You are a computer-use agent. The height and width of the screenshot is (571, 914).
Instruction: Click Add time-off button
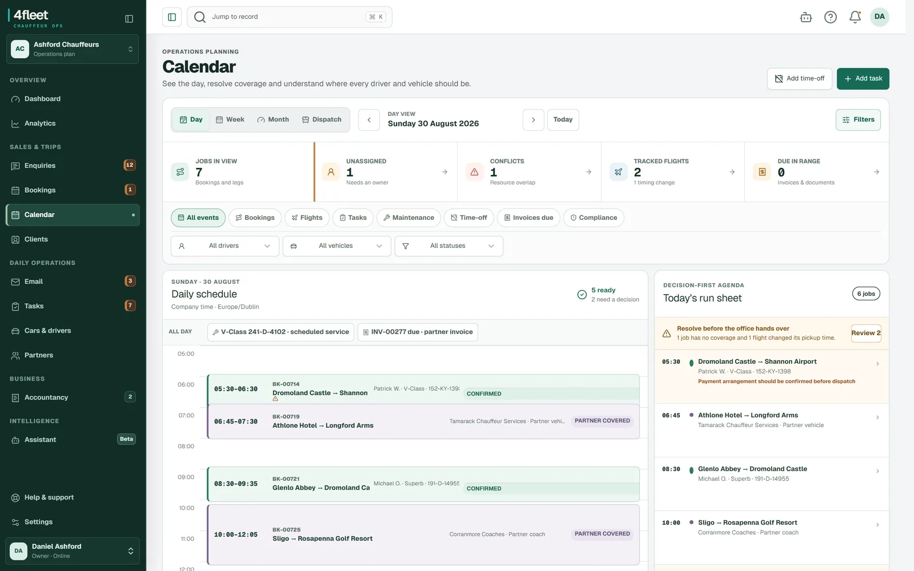(x=799, y=79)
